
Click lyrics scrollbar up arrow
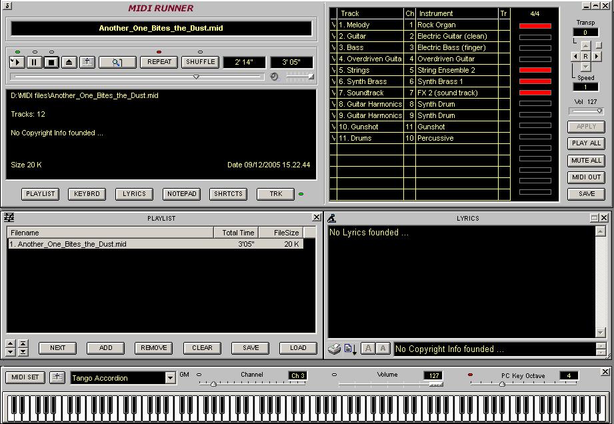click(x=600, y=231)
